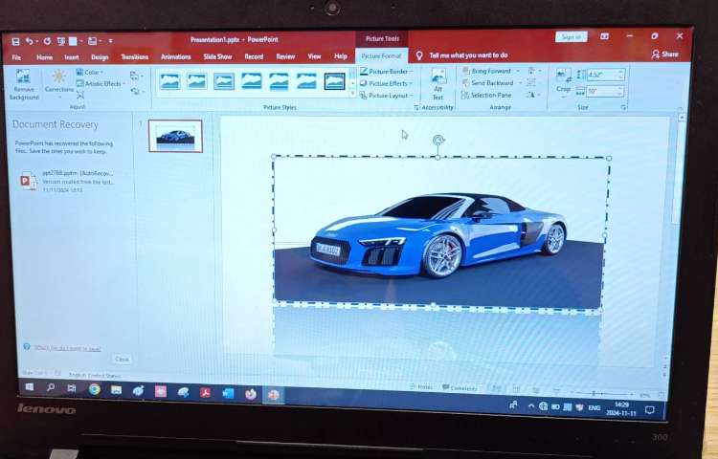
Task: Close the Document Recovery pane
Action: [x=122, y=359]
